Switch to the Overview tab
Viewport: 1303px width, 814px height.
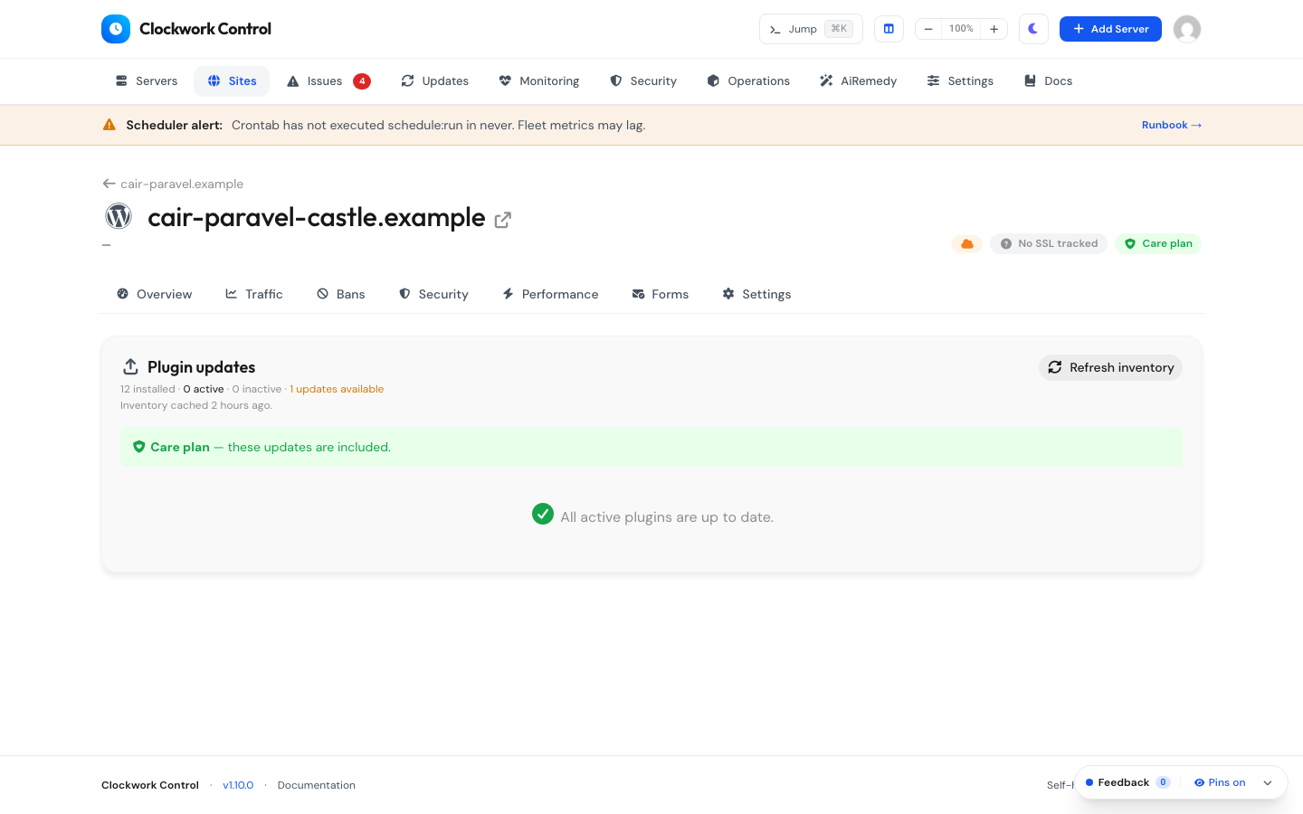[x=155, y=294]
